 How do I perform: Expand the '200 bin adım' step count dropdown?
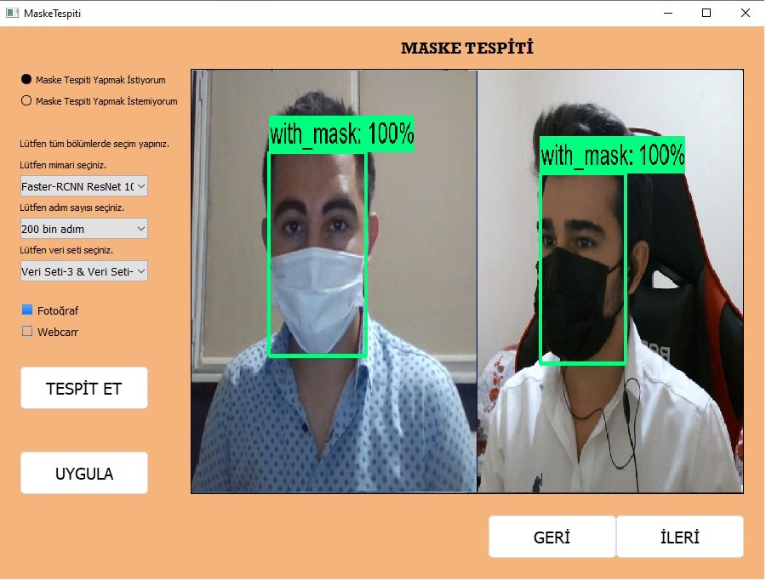pos(84,229)
